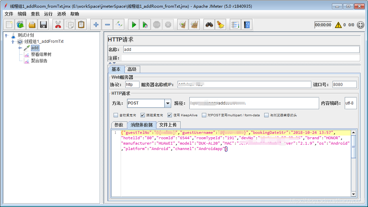The image size is (368, 207).
Task: Click the 路径 path field
Action: [x=254, y=103]
